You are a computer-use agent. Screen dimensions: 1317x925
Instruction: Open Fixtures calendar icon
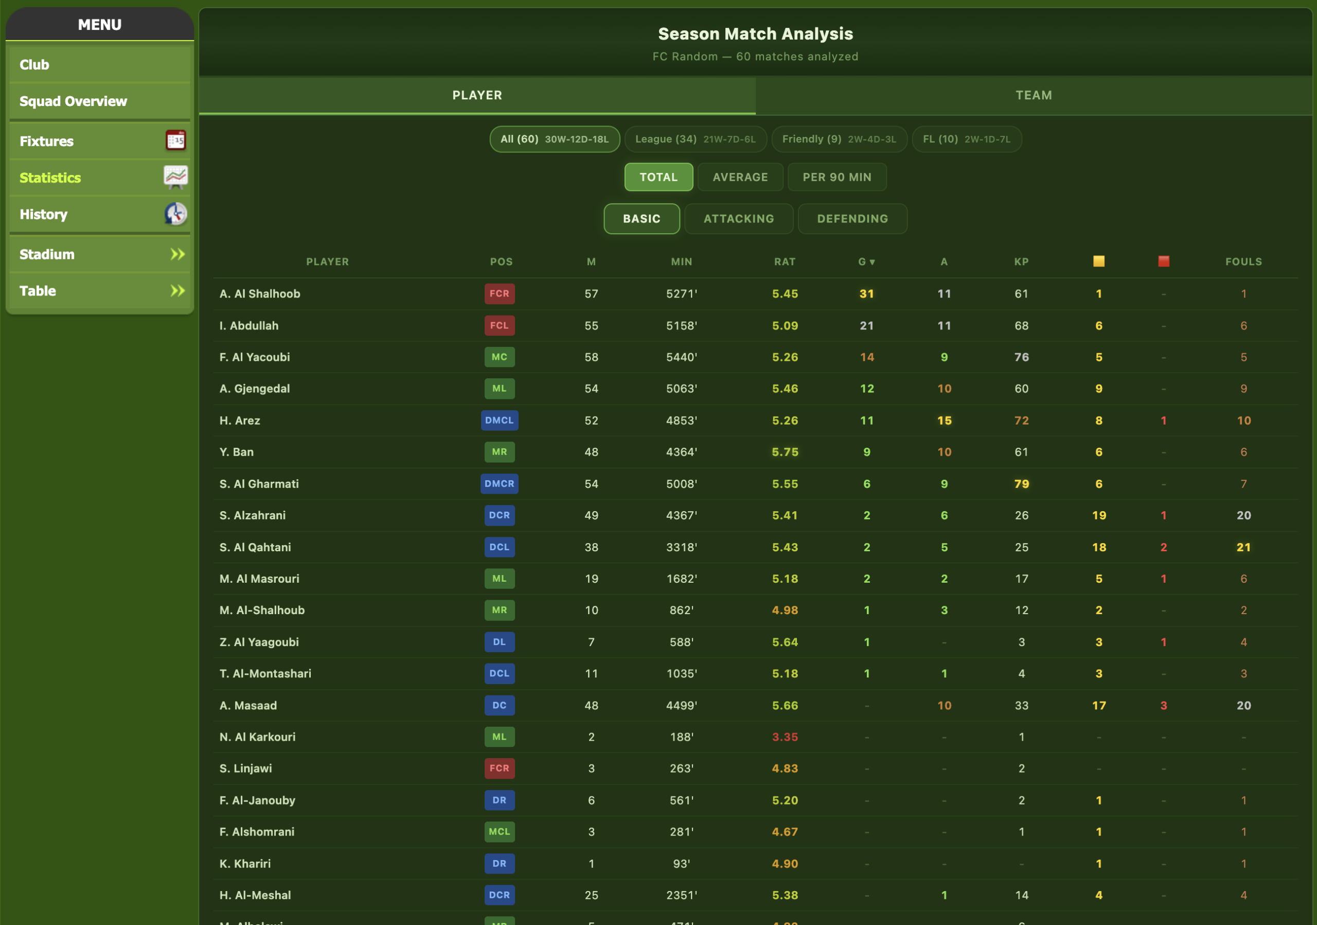[175, 141]
